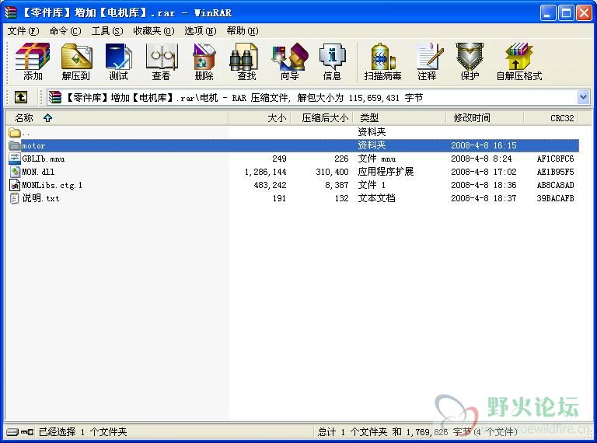Click the 查看 (View) toolbar icon
Viewport: 597px width, 443px height.
click(162, 57)
